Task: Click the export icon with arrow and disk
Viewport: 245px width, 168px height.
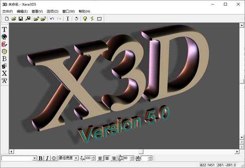Action: pos(28,19)
